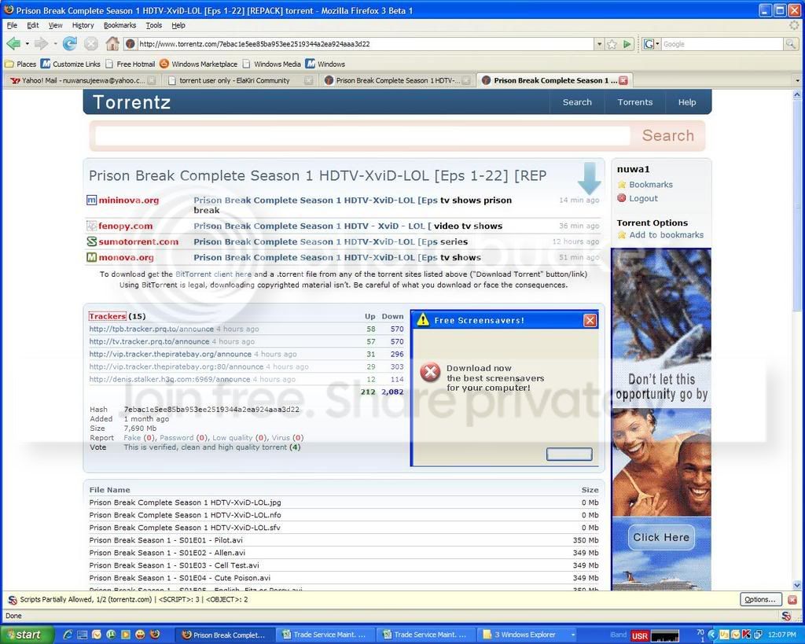Viewport: 805px width, 644px height.
Task: Close the NoScript notification bar
Action: [792, 599]
